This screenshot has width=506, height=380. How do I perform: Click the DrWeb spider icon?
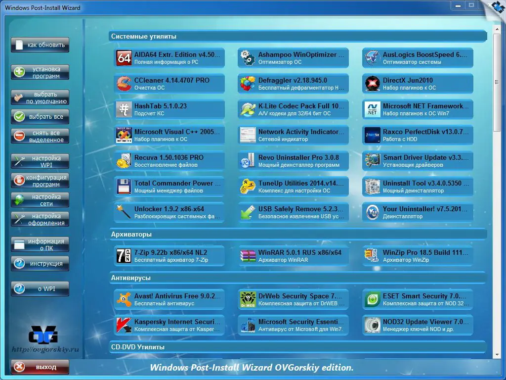coord(248,299)
